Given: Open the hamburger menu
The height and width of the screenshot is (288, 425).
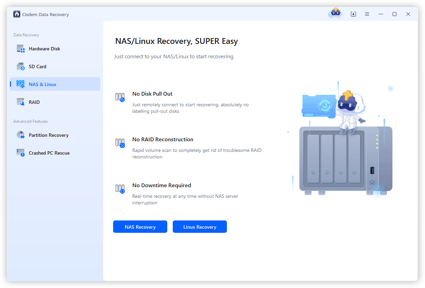Looking at the screenshot, I should click(367, 14).
